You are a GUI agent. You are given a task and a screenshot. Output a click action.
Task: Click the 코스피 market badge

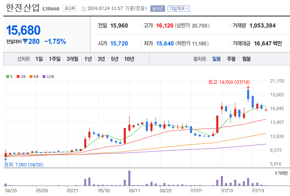70,8
